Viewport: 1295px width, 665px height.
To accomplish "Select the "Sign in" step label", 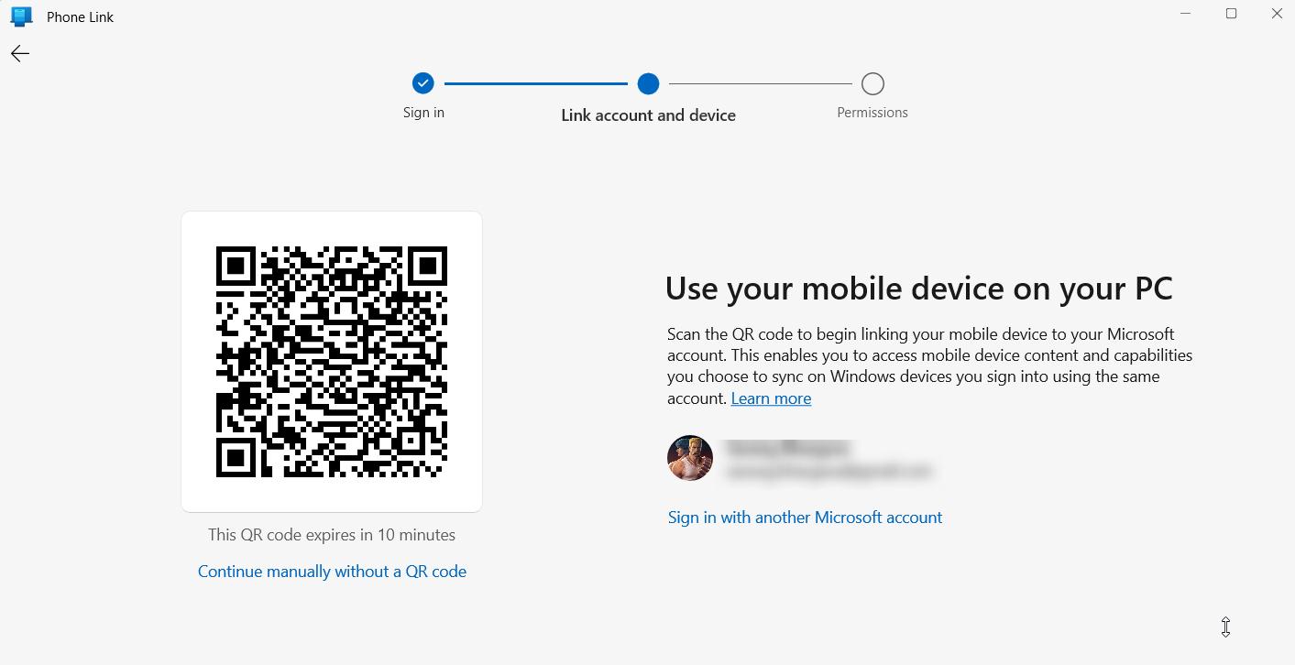I will coord(423,113).
